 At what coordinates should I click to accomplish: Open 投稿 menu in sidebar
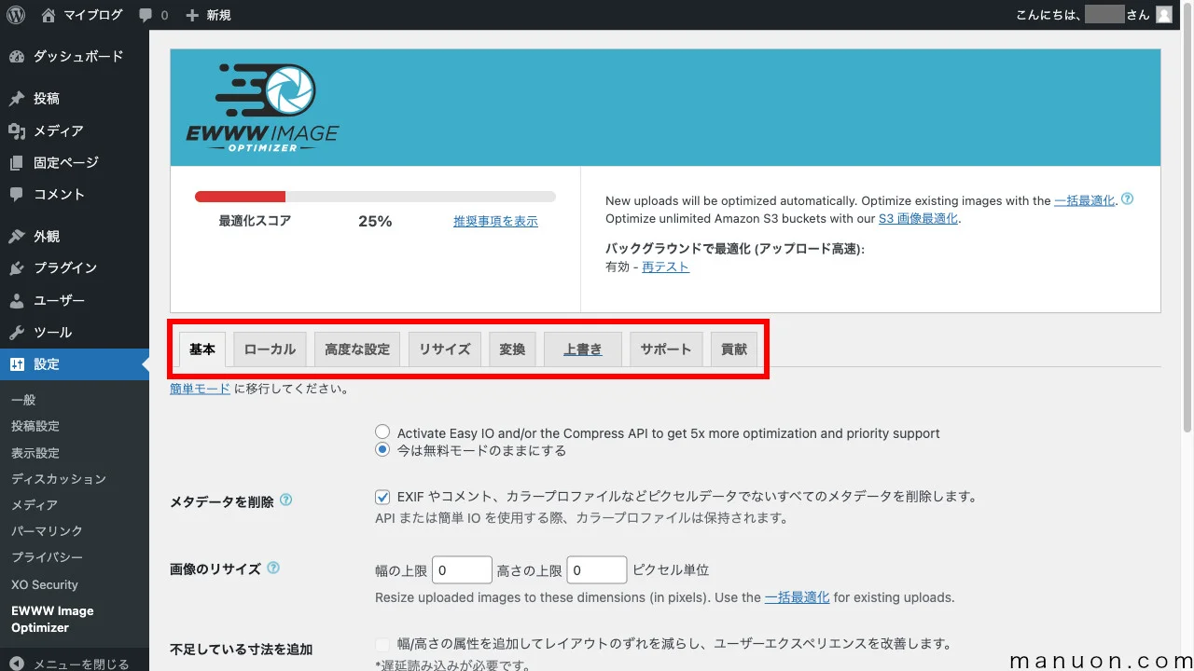point(75,98)
